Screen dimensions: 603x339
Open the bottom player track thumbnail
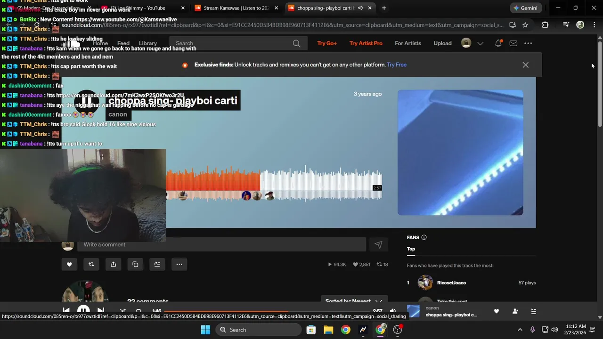(x=413, y=311)
